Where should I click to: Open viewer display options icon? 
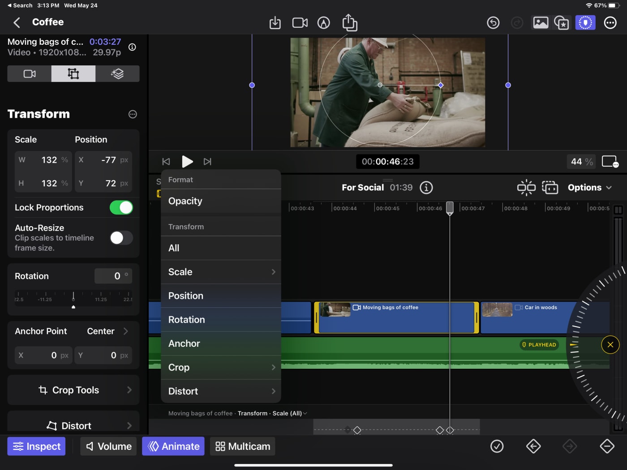tap(610, 162)
